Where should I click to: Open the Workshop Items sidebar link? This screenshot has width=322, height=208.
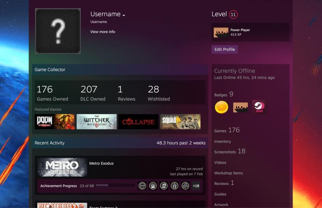tap(228, 173)
